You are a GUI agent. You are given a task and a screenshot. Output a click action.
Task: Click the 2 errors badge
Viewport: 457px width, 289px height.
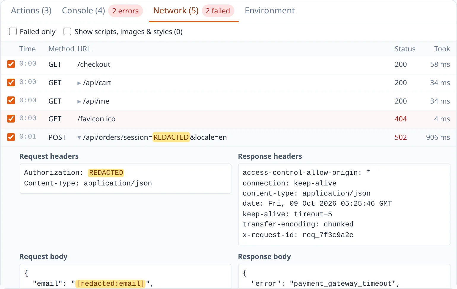pos(125,11)
